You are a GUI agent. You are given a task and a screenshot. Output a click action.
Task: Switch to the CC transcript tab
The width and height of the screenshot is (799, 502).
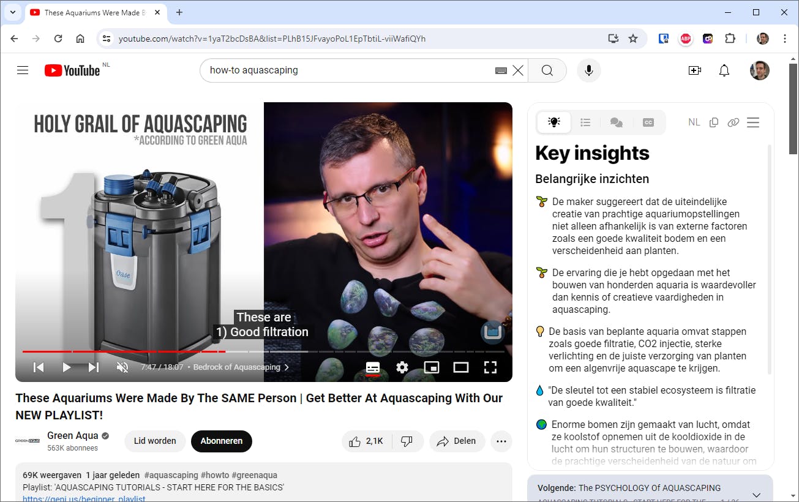tap(648, 122)
